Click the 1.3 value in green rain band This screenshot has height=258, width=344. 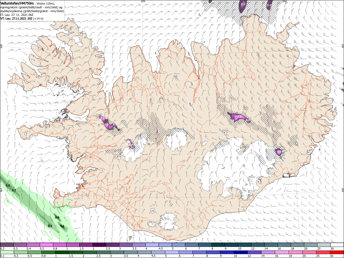pyautogui.click(x=62, y=226)
